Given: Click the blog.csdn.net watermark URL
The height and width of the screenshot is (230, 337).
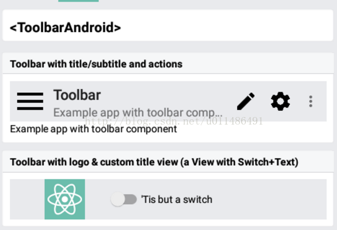Looking at the screenshot, I should point(174,121).
